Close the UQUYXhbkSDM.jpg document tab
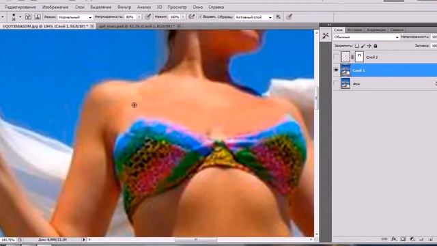Viewport: 437px width, 246px height. (92, 26)
